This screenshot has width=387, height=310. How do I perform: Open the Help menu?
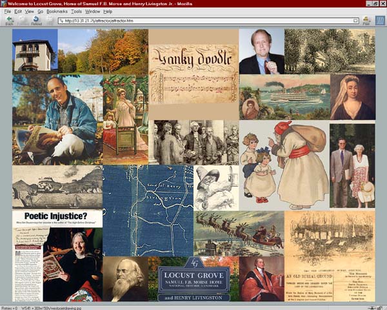(x=108, y=12)
